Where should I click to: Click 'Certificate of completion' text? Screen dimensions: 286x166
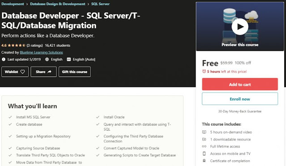(x=230, y=161)
